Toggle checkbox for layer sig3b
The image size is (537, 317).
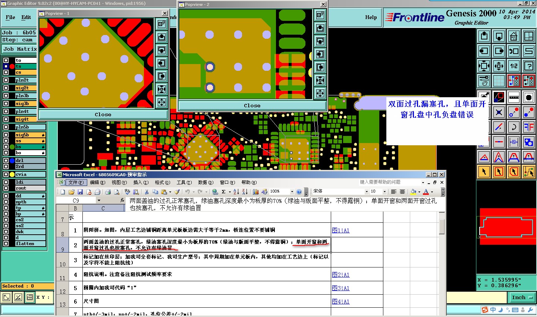coord(6,104)
